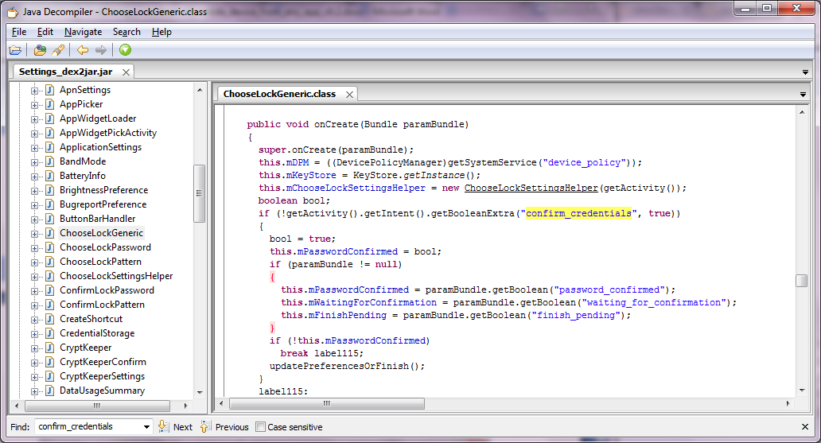
Task: Click the code view horizontal scrollbar thumb
Action: pyautogui.click(x=327, y=404)
